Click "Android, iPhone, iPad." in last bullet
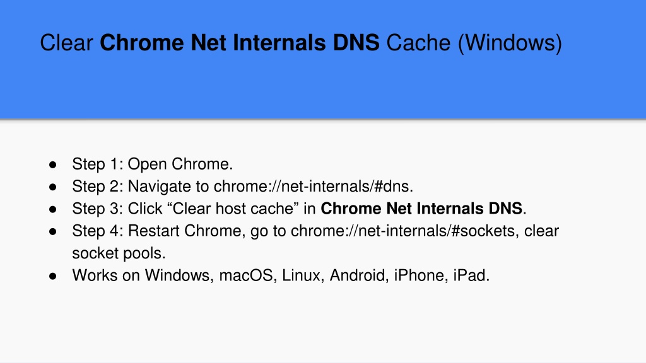The height and width of the screenshot is (363, 646). 409,275
